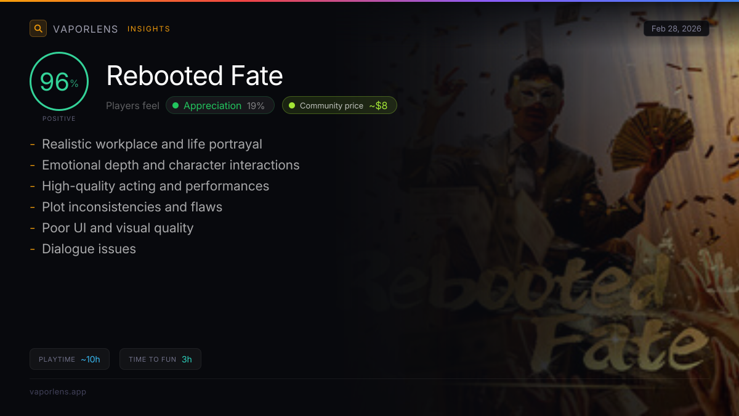The image size is (739, 416).
Task: Click the Feb 28, 2026 date badge
Action: click(x=676, y=28)
